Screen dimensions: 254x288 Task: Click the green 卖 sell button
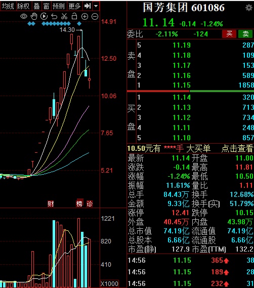[x=245, y=34]
